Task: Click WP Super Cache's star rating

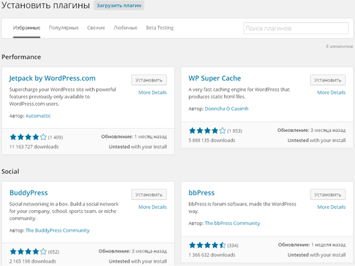Action: 207,131
